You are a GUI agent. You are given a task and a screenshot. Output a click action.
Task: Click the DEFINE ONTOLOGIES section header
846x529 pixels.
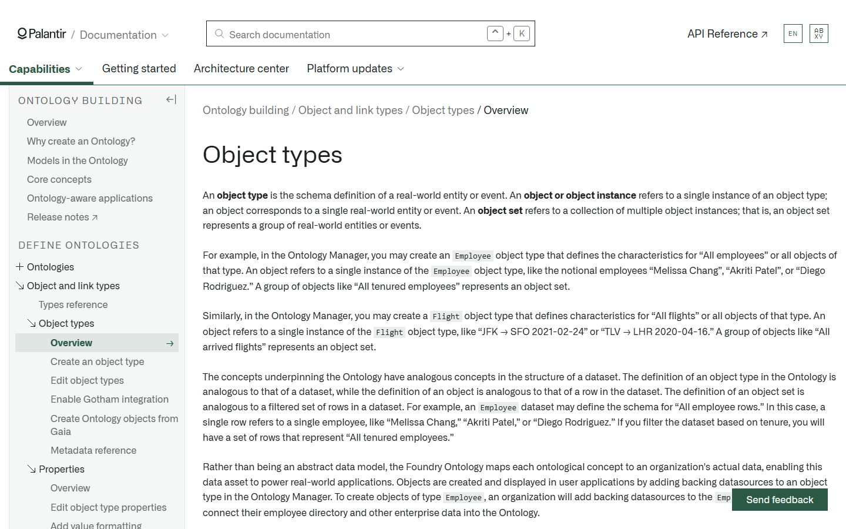[x=79, y=245]
